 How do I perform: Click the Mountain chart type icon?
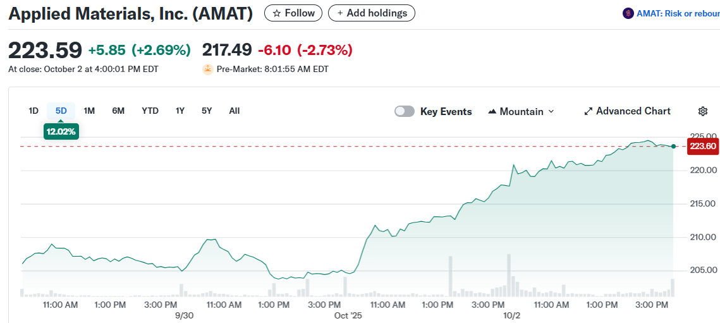[x=492, y=111]
